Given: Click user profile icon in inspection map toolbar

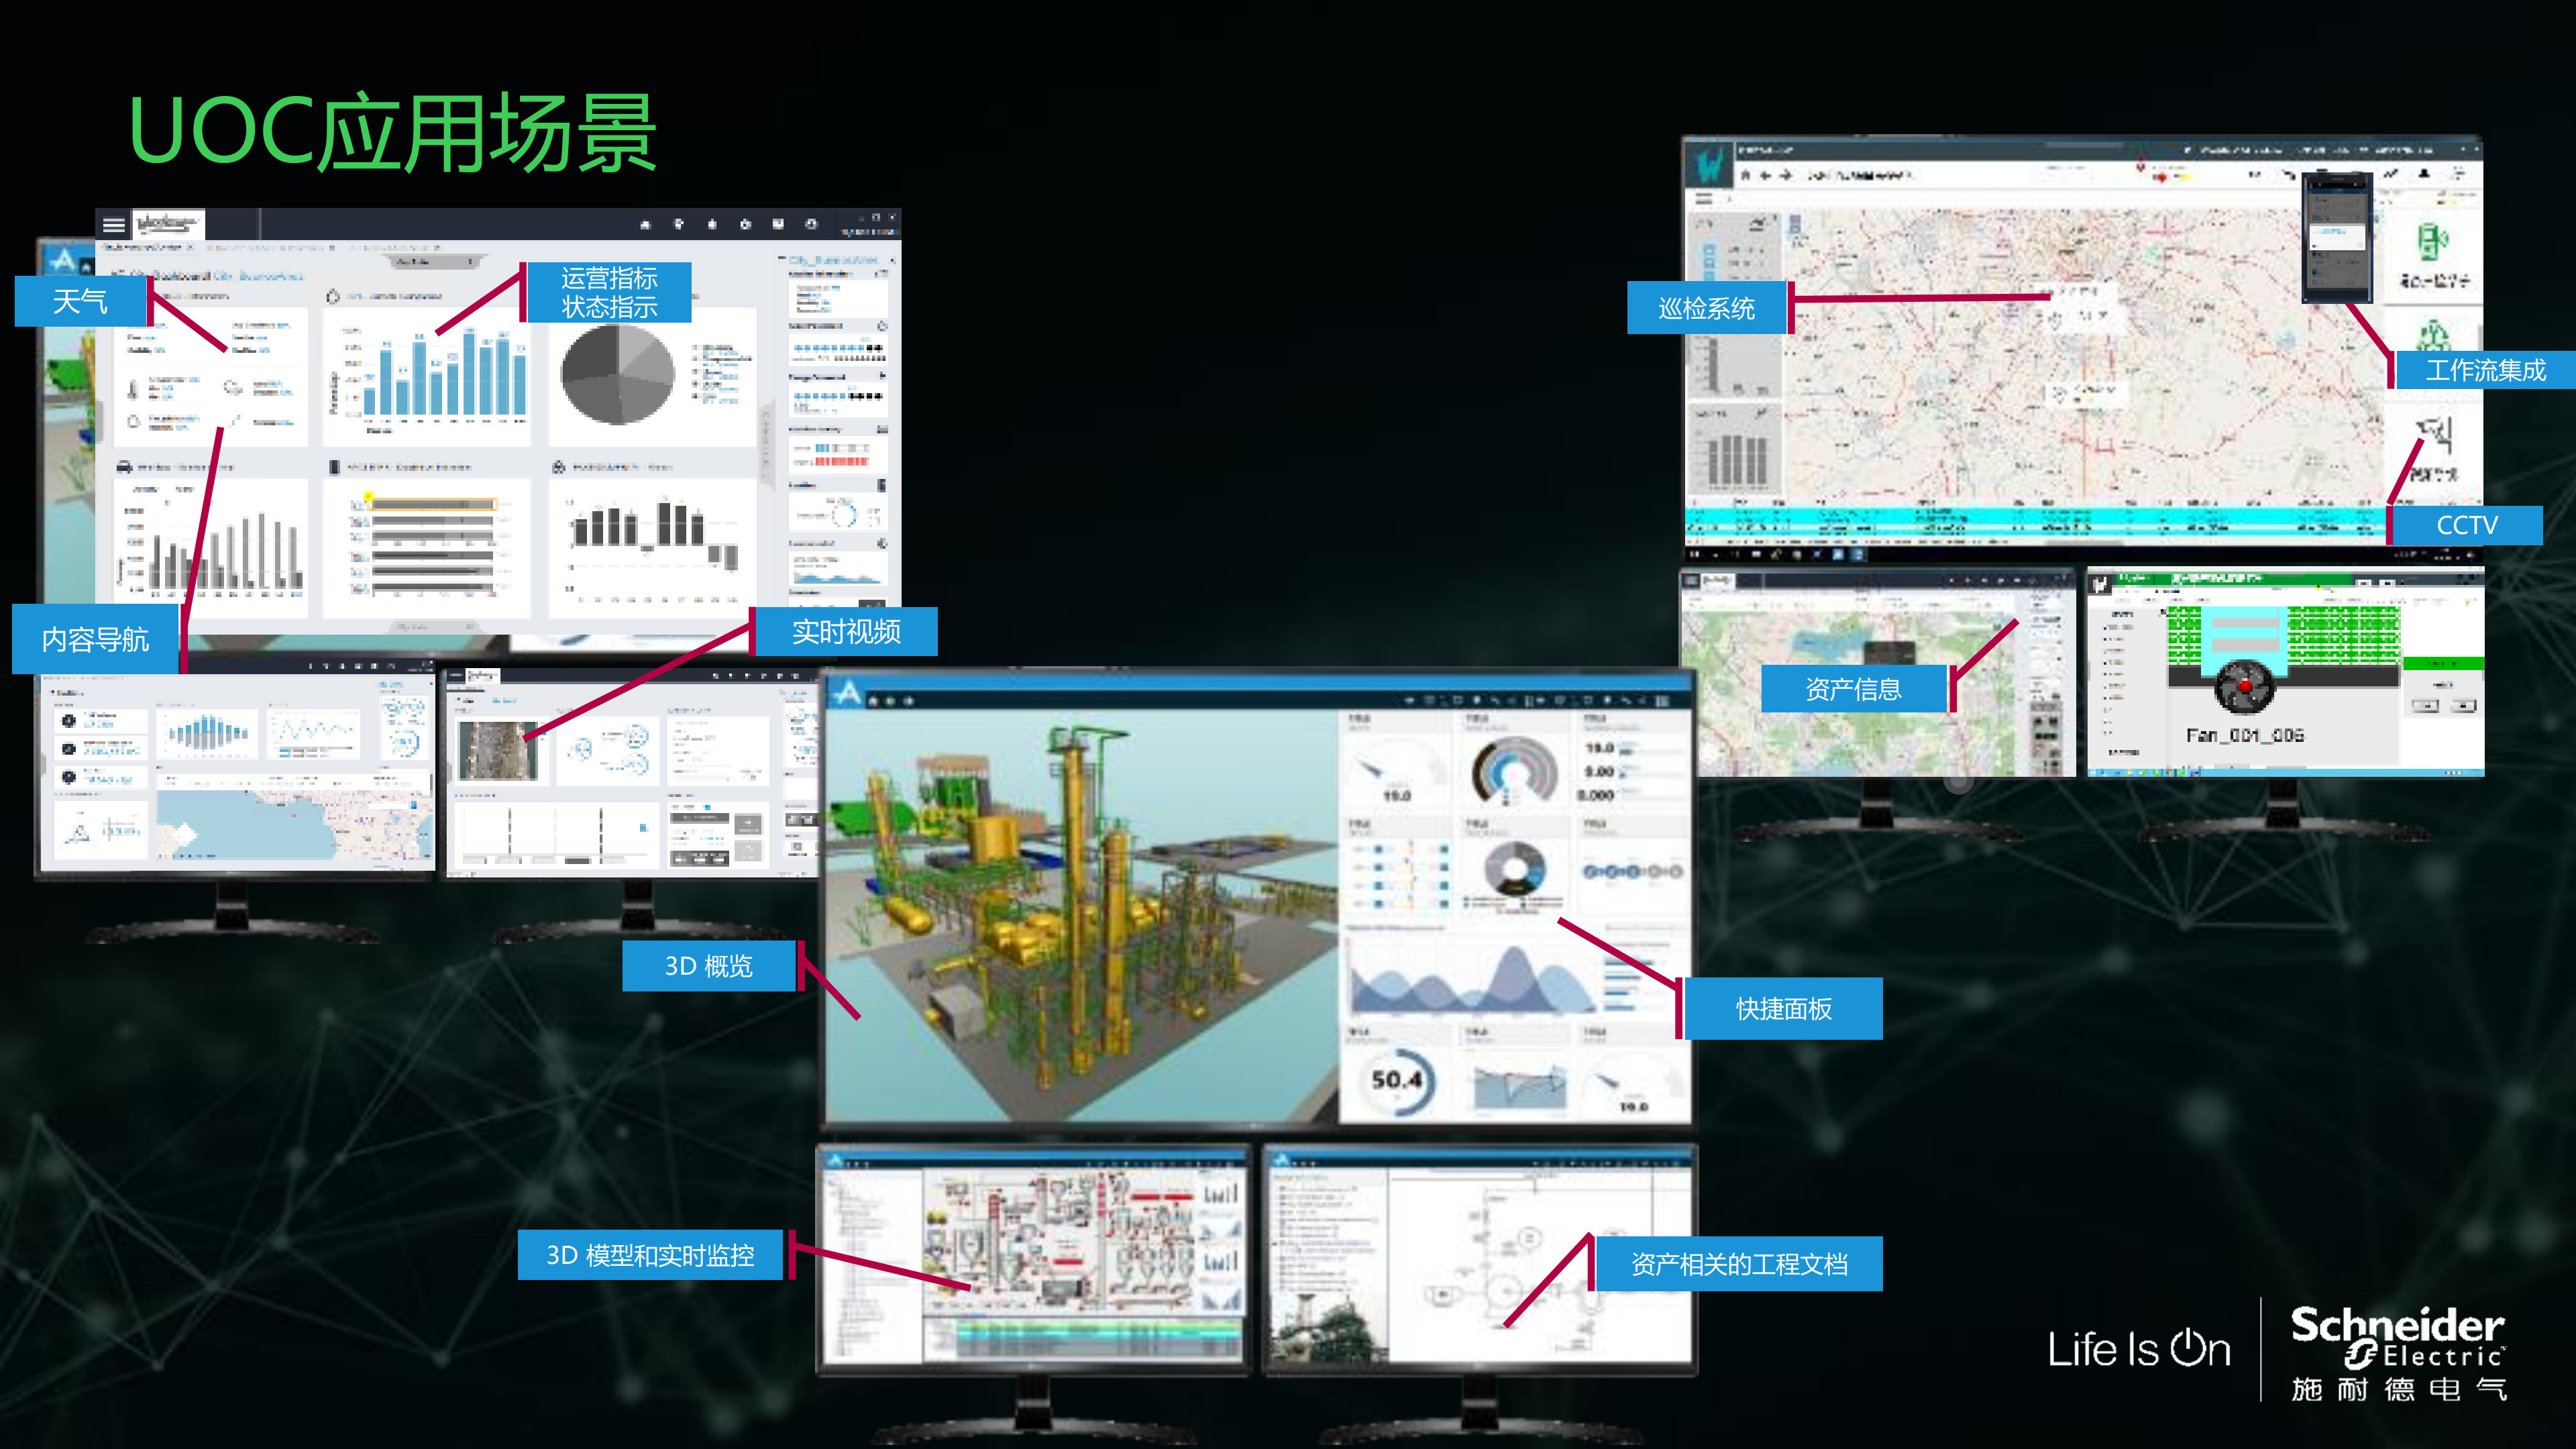Looking at the screenshot, I should click(2424, 174).
